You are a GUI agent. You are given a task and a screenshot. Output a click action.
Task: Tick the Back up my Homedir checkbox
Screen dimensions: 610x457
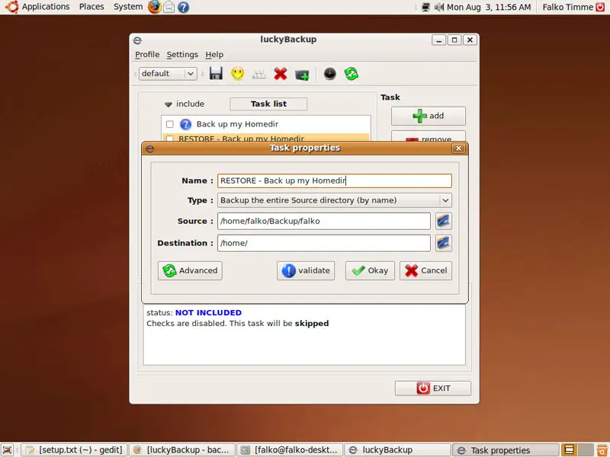coord(169,124)
